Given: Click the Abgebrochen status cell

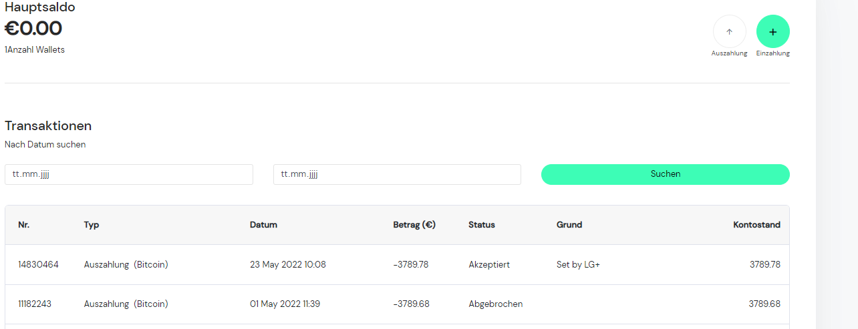Looking at the screenshot, I should coord(495,304).
